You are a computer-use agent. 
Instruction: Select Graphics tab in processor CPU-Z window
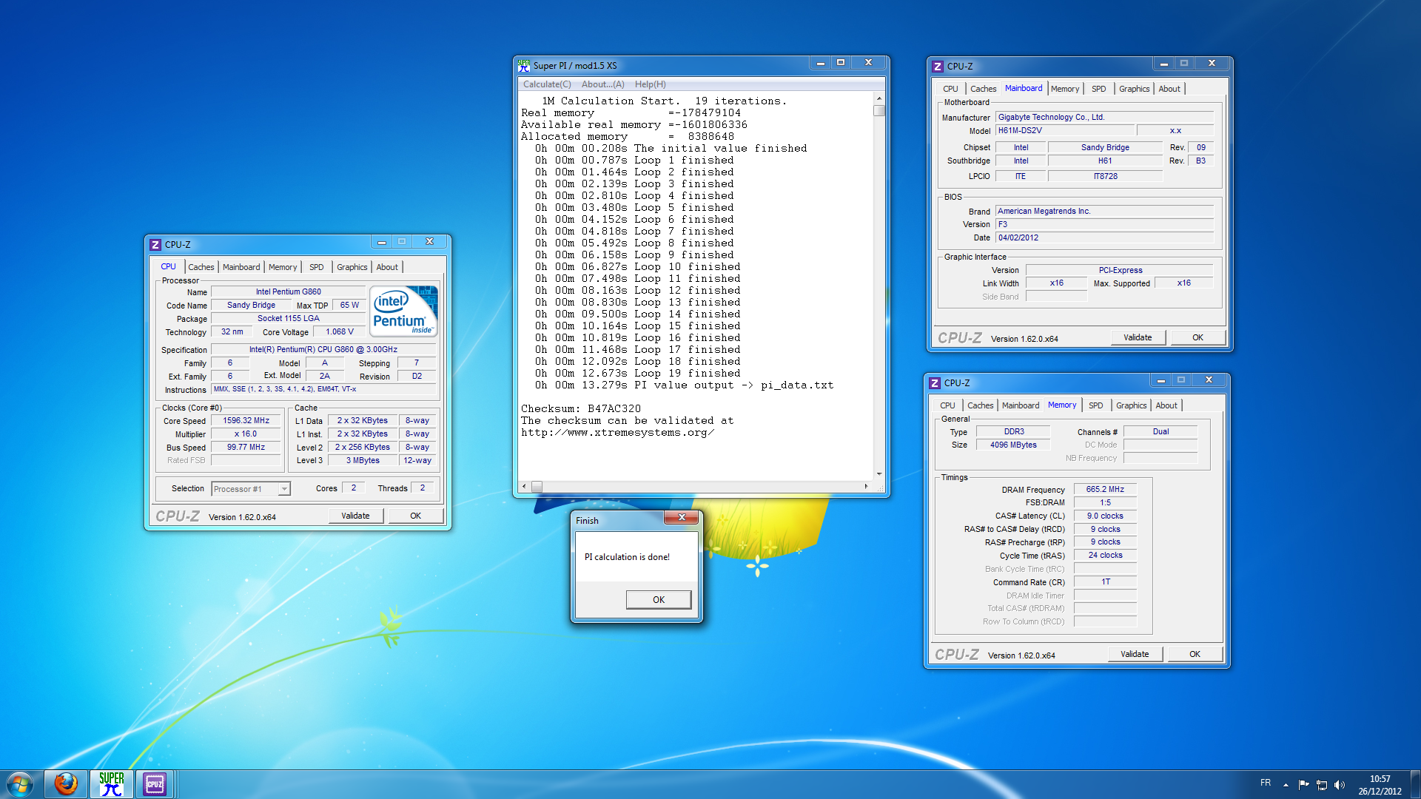coord(352,267)
